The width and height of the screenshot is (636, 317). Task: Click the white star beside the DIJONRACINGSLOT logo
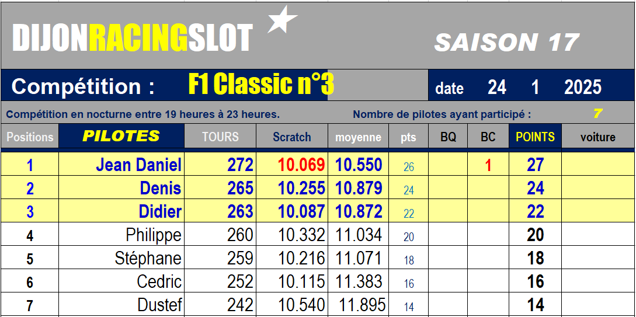point(282,20)
